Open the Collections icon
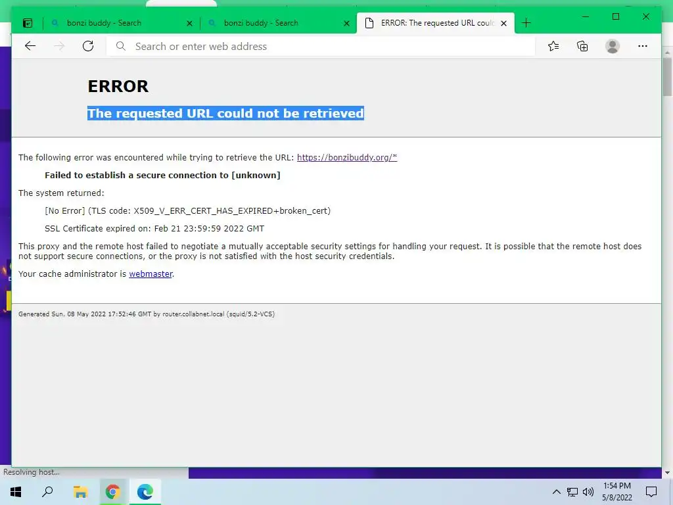Image resolution: width=673 pixels, height=505 pixels. pos(582,46)
